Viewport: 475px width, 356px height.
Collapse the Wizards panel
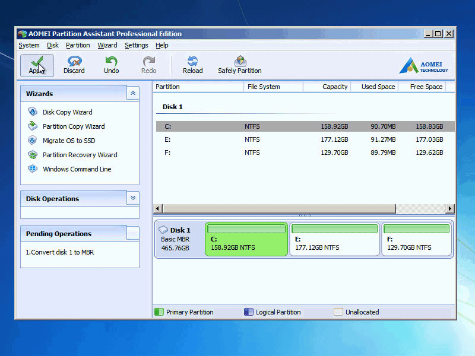coord(133,93)
